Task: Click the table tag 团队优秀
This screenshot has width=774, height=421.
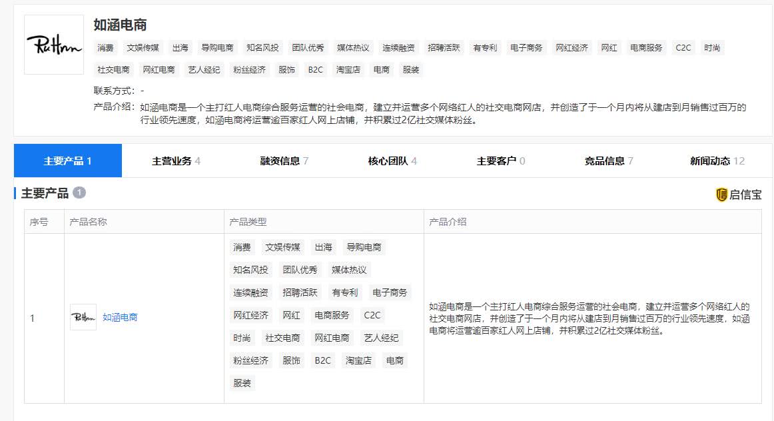Action: 300,270
